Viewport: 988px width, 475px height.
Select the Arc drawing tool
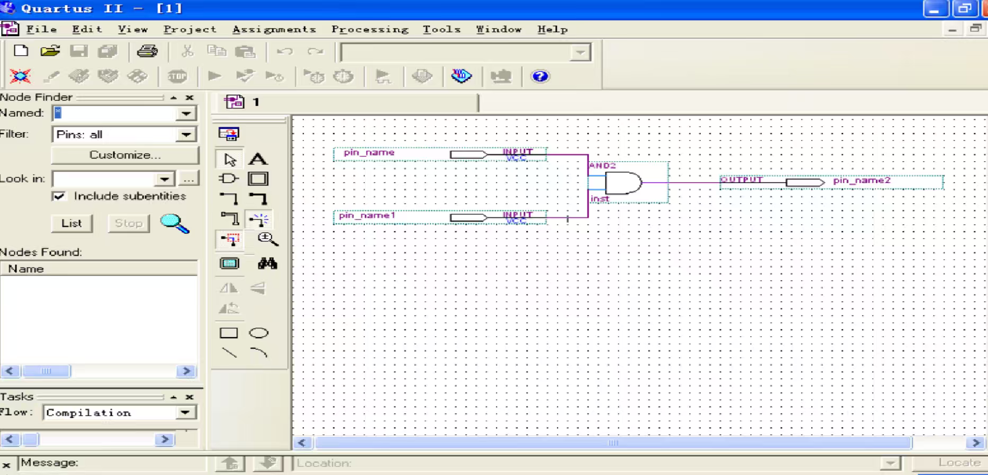point(259,353)
